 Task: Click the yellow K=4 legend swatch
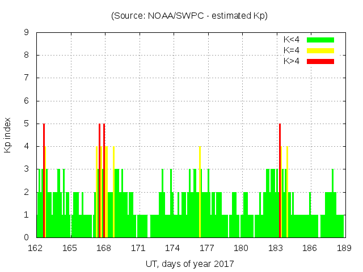coord(320,50)
